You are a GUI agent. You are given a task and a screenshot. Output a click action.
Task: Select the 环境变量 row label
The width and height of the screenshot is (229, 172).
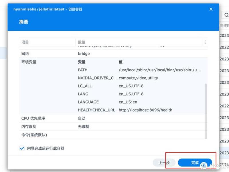click(29, 62)
